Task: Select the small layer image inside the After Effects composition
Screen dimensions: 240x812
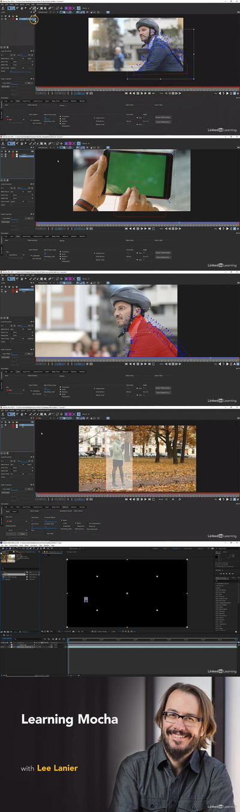Action: point(86,600)
